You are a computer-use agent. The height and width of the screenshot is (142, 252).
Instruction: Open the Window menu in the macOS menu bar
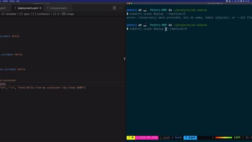pyautogui.click(x=12, y=1)
